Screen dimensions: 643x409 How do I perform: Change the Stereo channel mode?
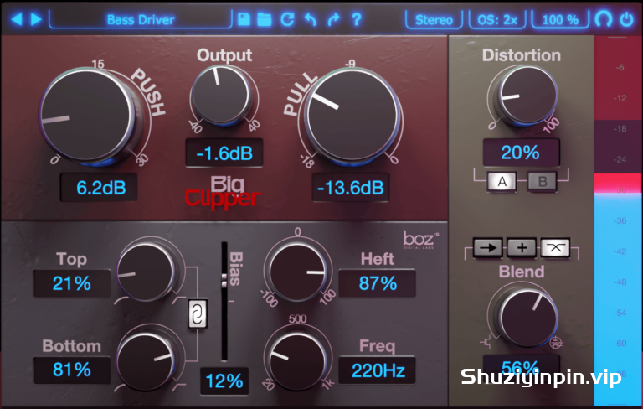tap(434, 19)
